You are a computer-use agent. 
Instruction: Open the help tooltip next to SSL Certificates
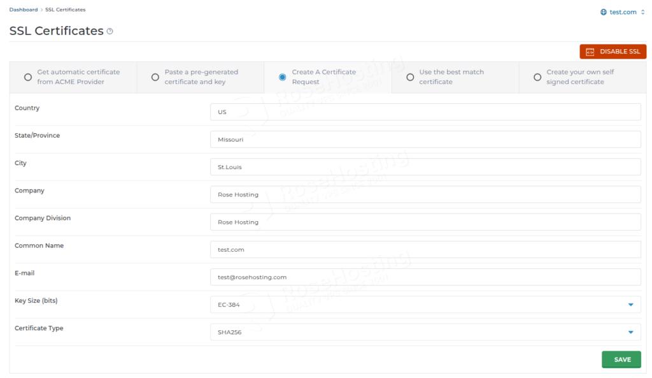(x=110, y=30)
